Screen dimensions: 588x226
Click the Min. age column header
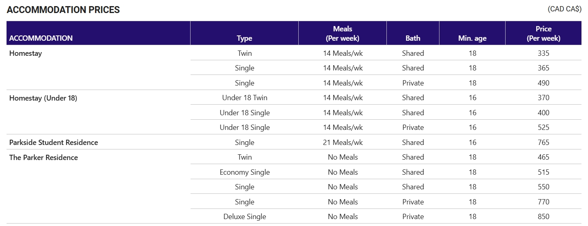[472, 38]
